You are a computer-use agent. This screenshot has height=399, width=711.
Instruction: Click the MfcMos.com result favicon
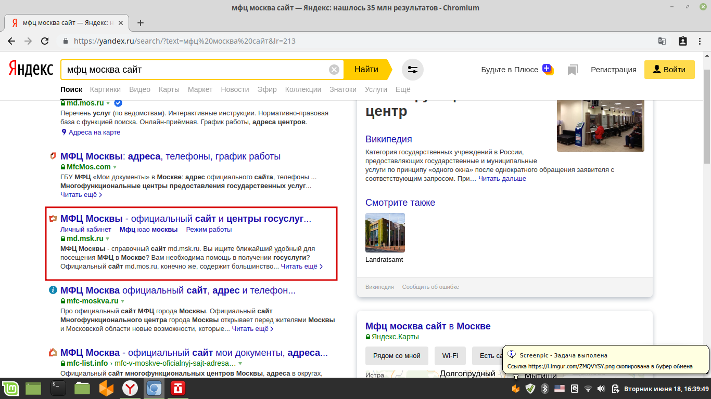tap(53, 156)
